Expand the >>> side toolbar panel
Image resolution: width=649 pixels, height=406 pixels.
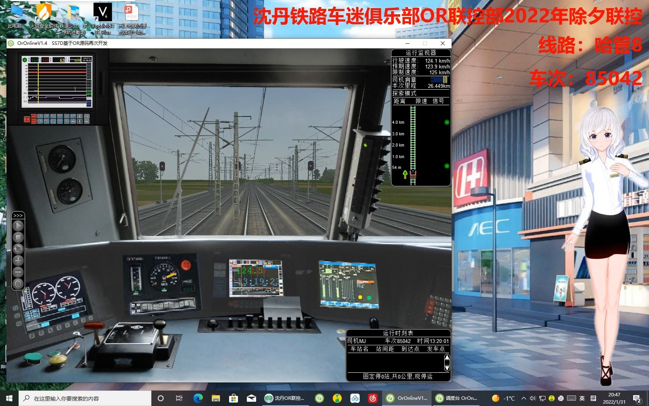point(18,215)
